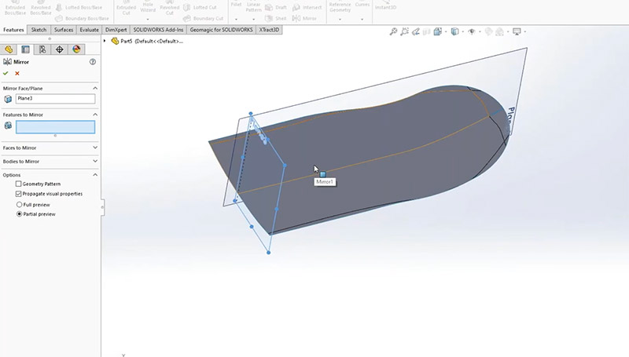Expand the Part5 tree node arrow

pyautogui.click(x=105, y=40)
